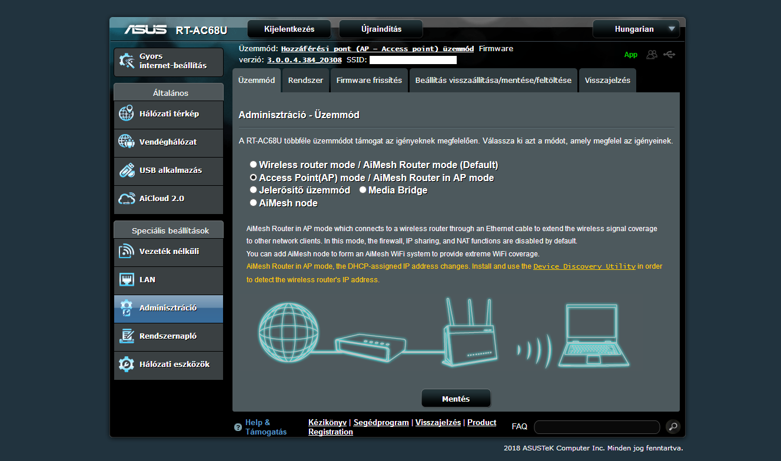Click the FAQ search magnifier icon
The width and height of the screenshot is (781, 461).
[673, 427]
